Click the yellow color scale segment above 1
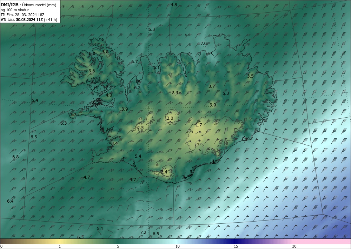The width and height of the screenshot is (351, 249). click(60, 241)
